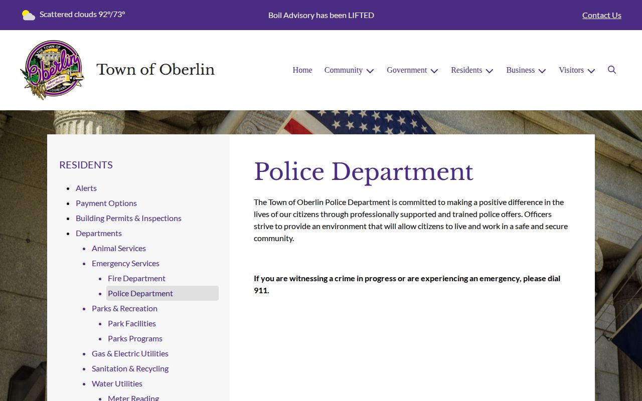Open the Fire Department page link

point(136,278)
